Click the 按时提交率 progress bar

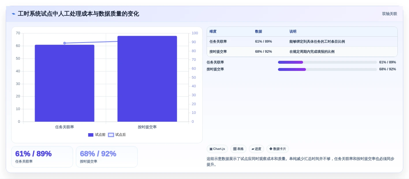pos(327,69)
